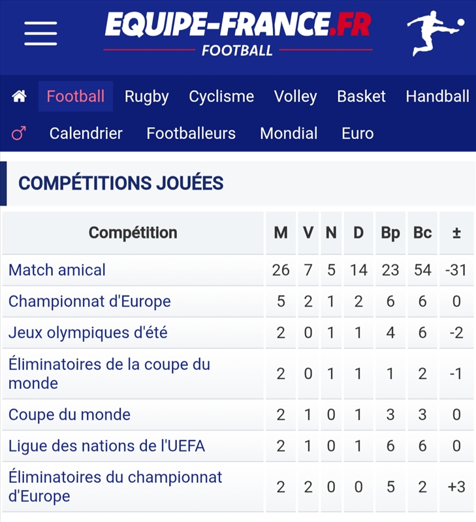Switch to the Rugby section
The width and height of the screenshot is (476, 522).
click(146, 97)
